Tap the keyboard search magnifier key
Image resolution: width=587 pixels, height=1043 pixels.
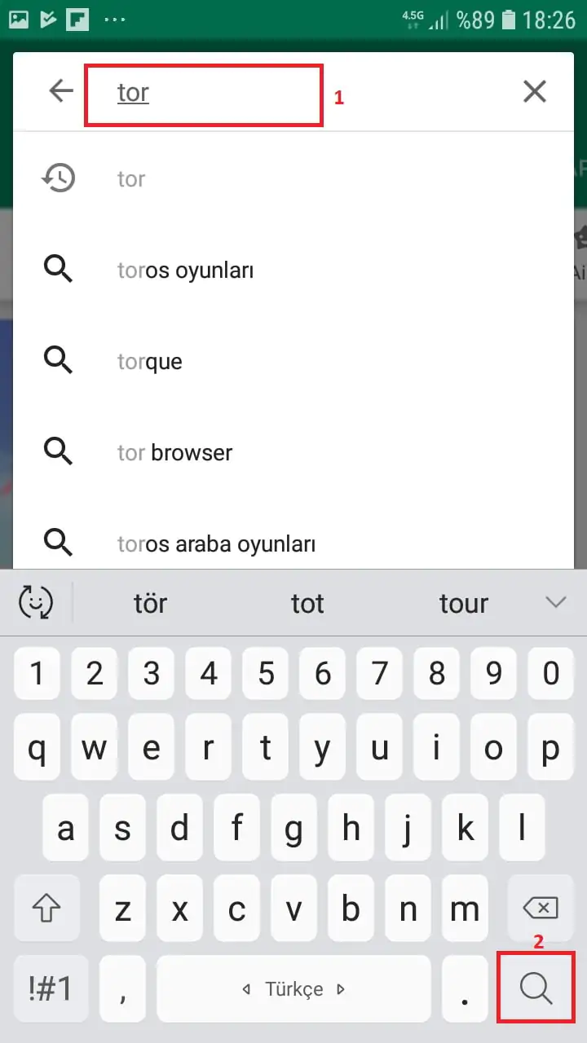coord(536,989)
